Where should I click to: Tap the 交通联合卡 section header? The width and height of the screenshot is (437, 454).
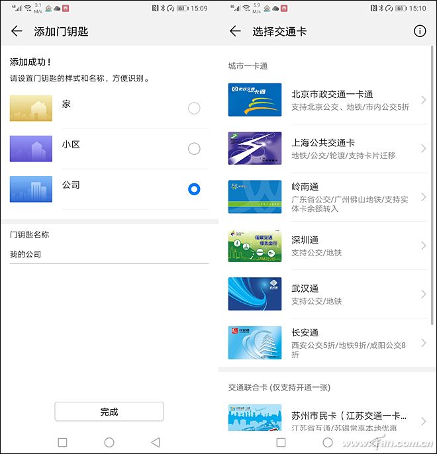point(279,387)
